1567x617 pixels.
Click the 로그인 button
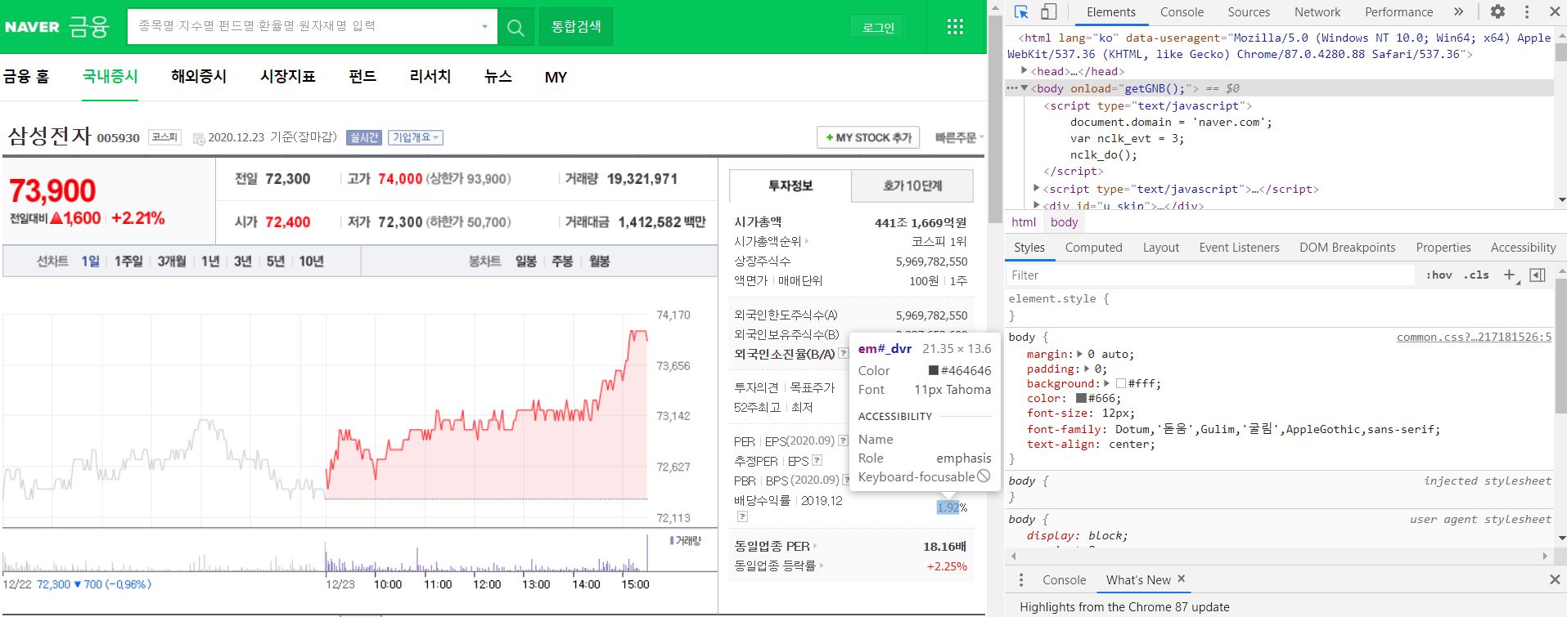(877, 27)
